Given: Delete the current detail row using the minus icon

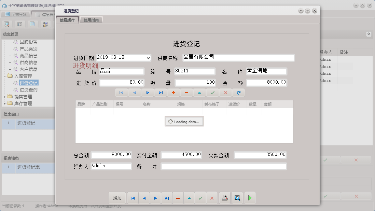Looking at the screenshot, I should 186,93.
